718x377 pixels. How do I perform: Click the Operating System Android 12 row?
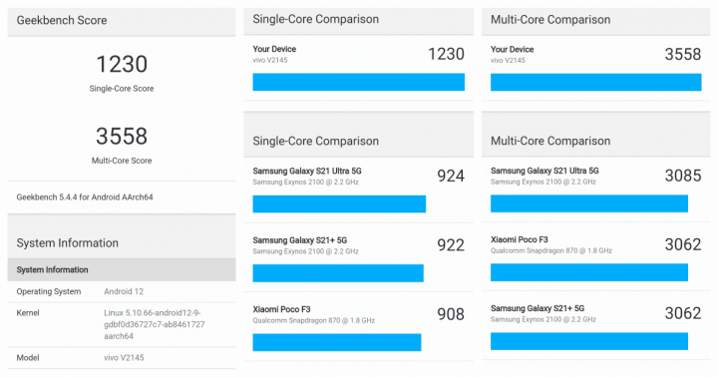coord(122,291)
